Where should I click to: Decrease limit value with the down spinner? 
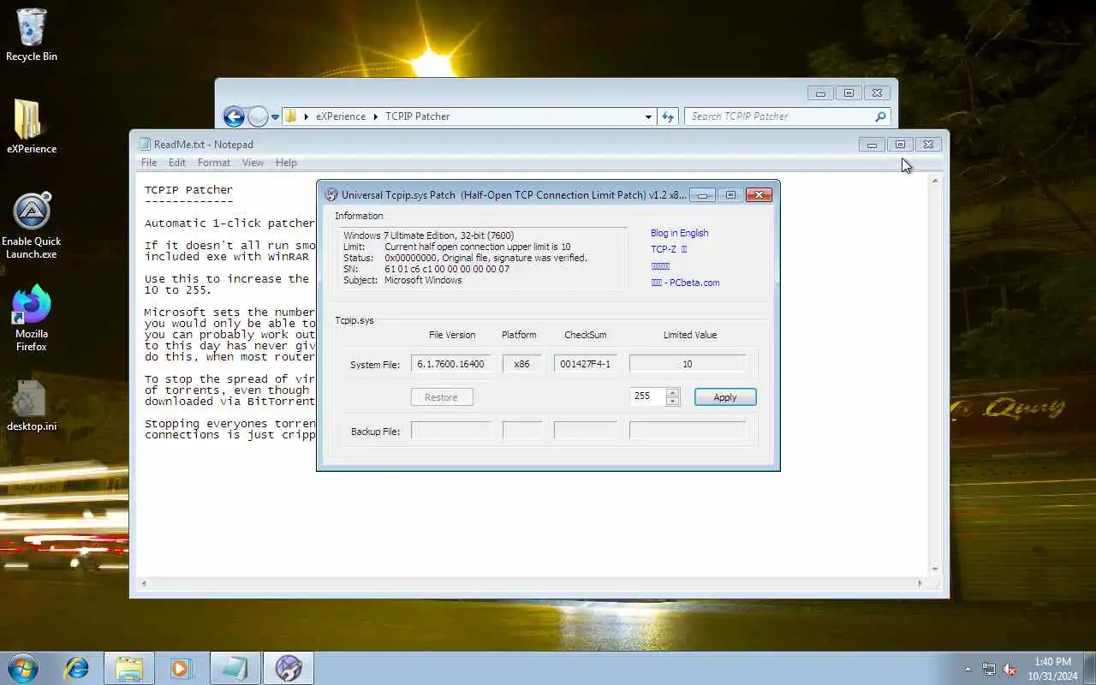point(673,402)
